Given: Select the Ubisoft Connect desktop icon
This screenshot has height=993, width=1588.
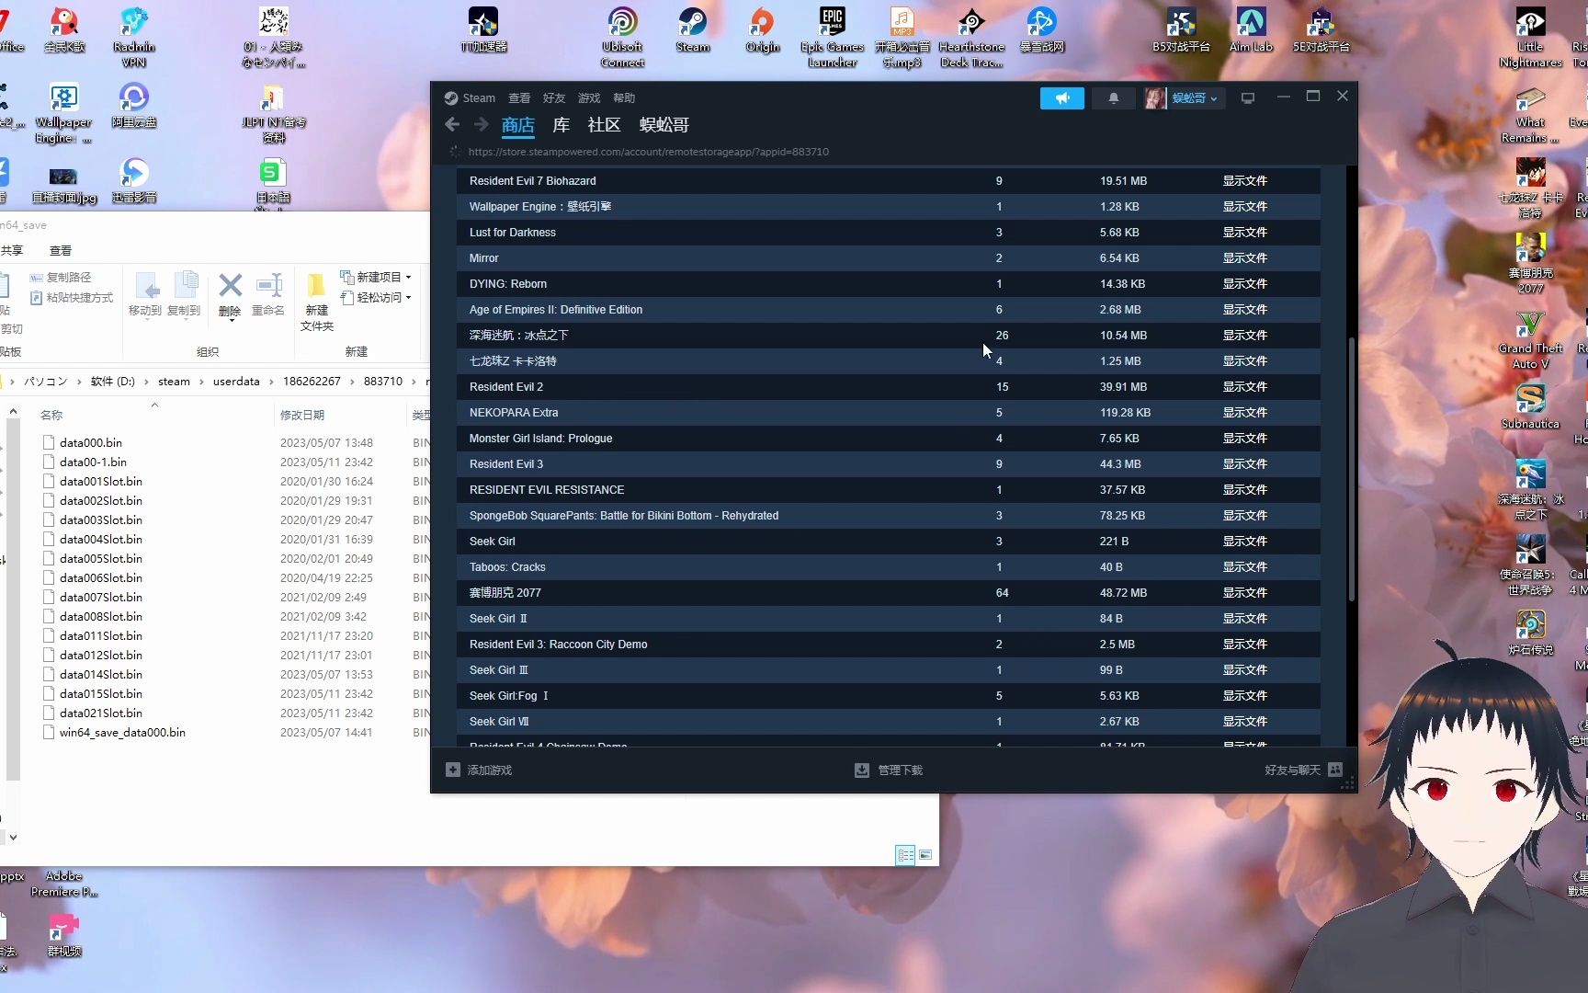Looking at the screenshot, I should (622, 37).
